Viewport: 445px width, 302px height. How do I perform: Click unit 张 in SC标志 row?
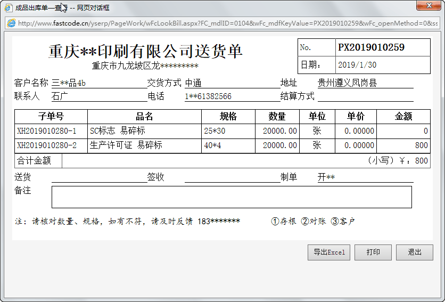pos(317,130)
